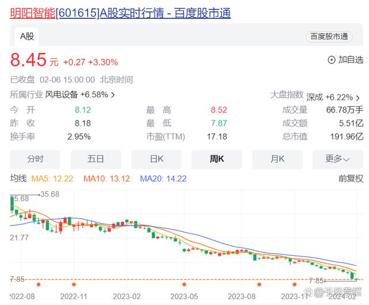Switch to the 分时 chart tab
The width and height of the screenshot is (369, 305).
35,159
